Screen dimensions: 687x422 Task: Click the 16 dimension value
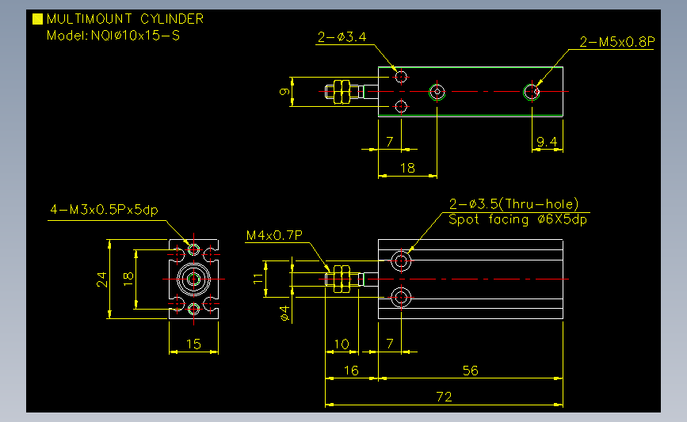[x=351, y=371]
